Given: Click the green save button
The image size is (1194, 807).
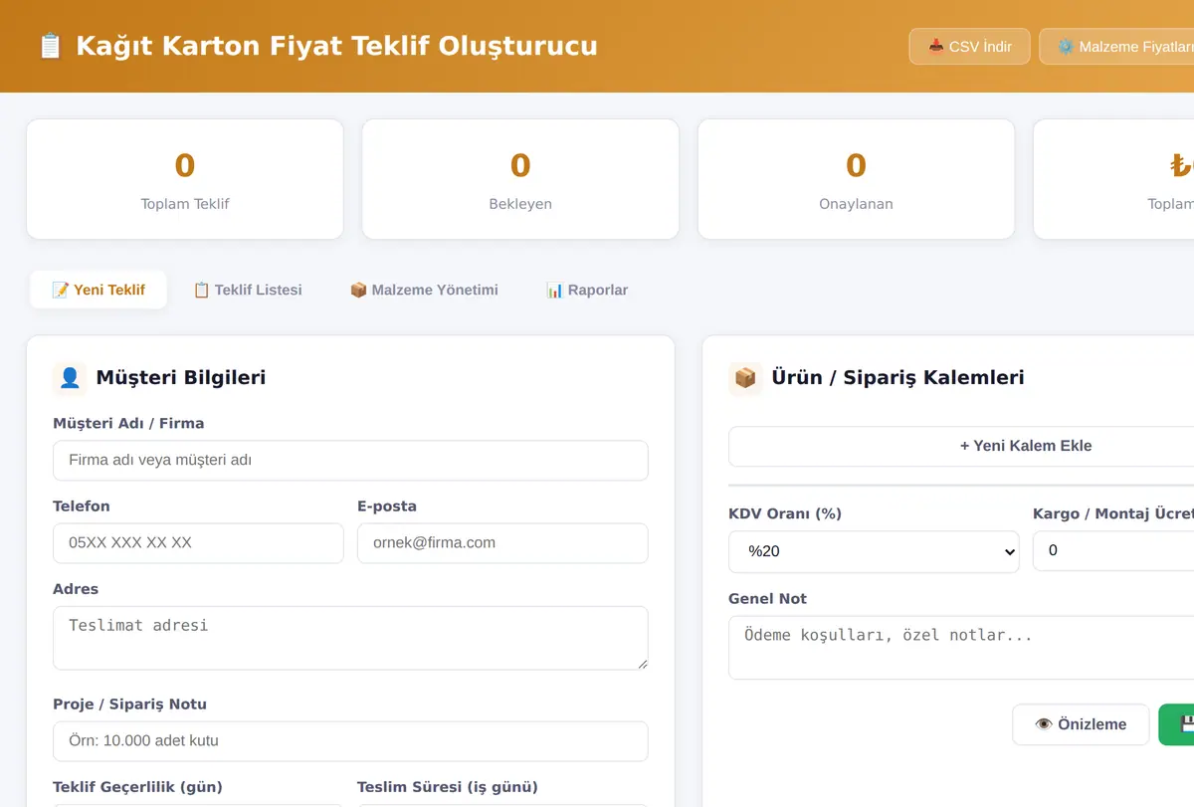Looking at the screenshot, I should [1176, 724].
